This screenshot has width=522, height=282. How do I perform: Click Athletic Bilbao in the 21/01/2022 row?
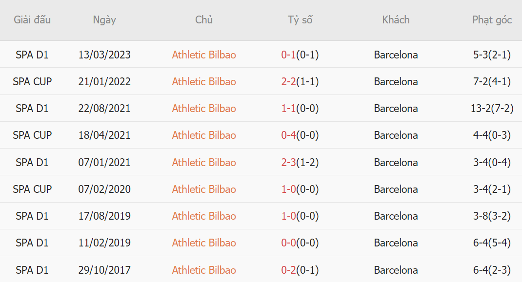pos(204,82)
